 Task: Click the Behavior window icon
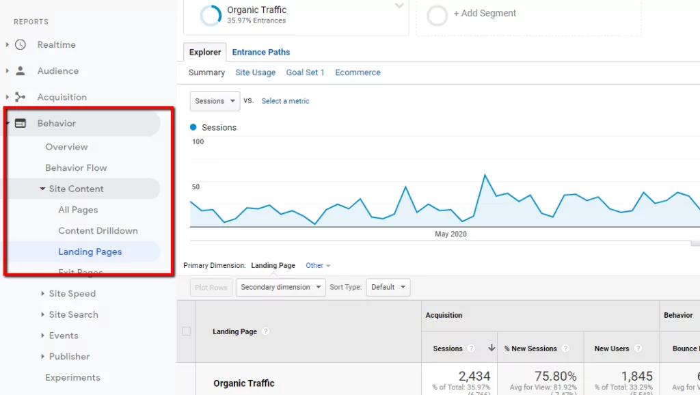click(x=21, y=123)
